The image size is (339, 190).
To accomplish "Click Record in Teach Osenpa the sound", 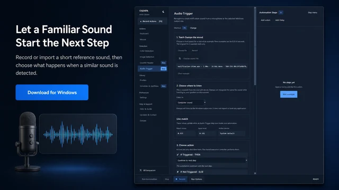I will coord(194,51).
